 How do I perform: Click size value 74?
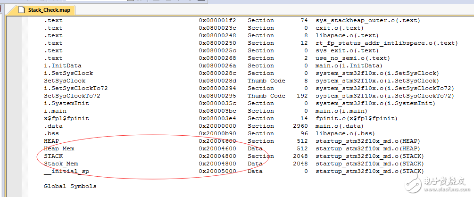pyautogui.click(x=304, y=21)
